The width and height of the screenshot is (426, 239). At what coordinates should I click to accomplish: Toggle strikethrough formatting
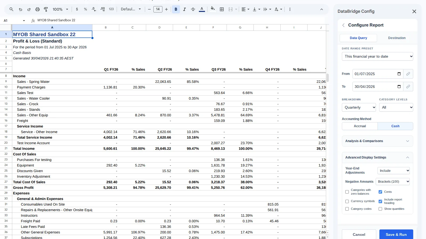tap(193, 9)
